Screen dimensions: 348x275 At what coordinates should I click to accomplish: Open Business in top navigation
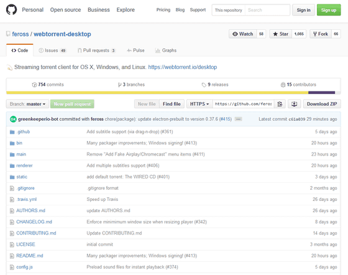99,10
